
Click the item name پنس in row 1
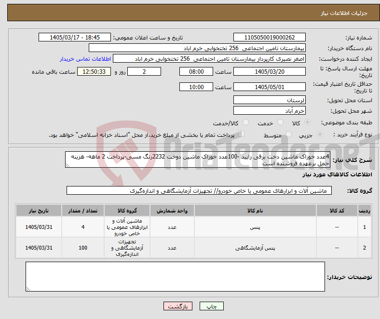[x=255, y=227]
